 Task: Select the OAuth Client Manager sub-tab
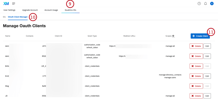click(18, 17)
